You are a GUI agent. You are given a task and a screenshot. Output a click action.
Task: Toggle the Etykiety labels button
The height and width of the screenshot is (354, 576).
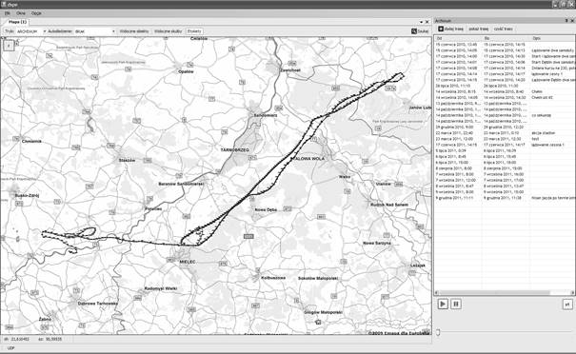(194, 31)
